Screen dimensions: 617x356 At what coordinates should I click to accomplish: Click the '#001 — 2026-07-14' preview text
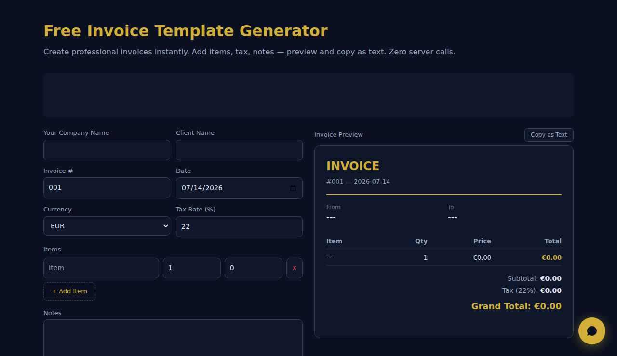(x=358, y=182)
